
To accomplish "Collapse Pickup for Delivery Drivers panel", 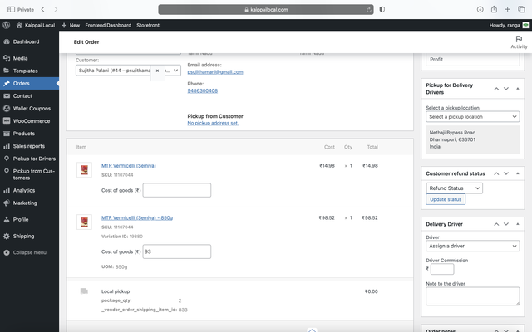I will [518, 89].
